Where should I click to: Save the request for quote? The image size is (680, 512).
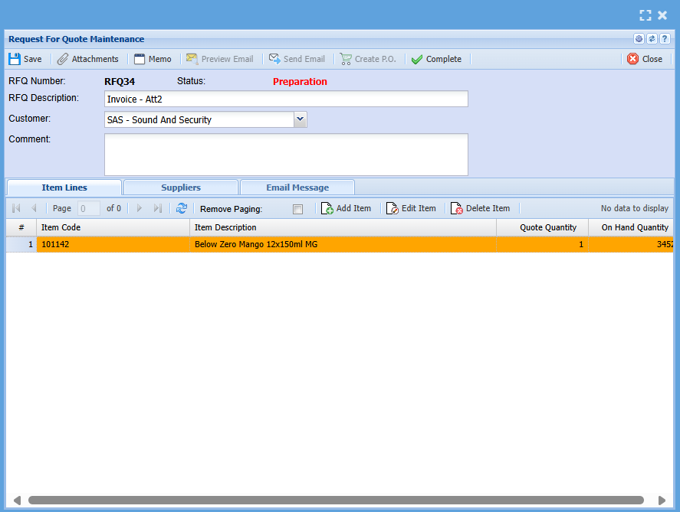coord(25,59)
